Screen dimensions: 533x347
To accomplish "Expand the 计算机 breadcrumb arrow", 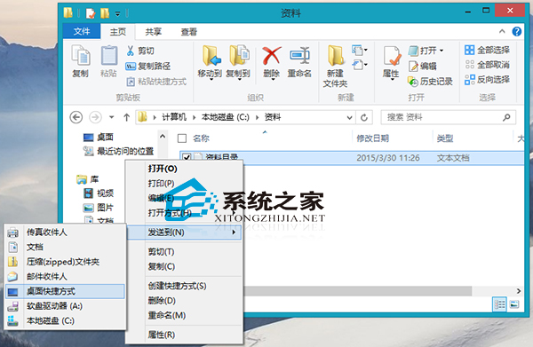I will [x=194, y=117].
